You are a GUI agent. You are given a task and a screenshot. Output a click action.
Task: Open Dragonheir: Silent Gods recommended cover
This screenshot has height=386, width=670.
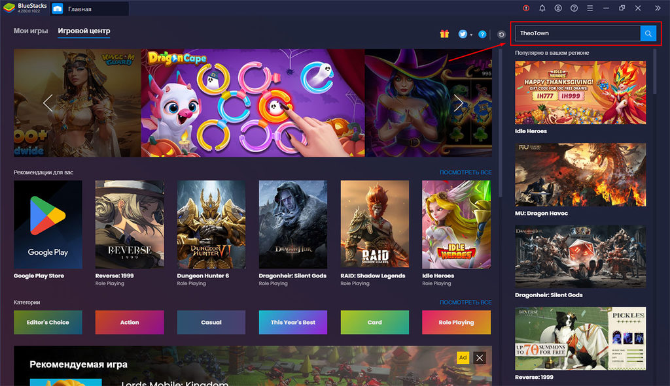pyautogui.click(x=292, y=224)
